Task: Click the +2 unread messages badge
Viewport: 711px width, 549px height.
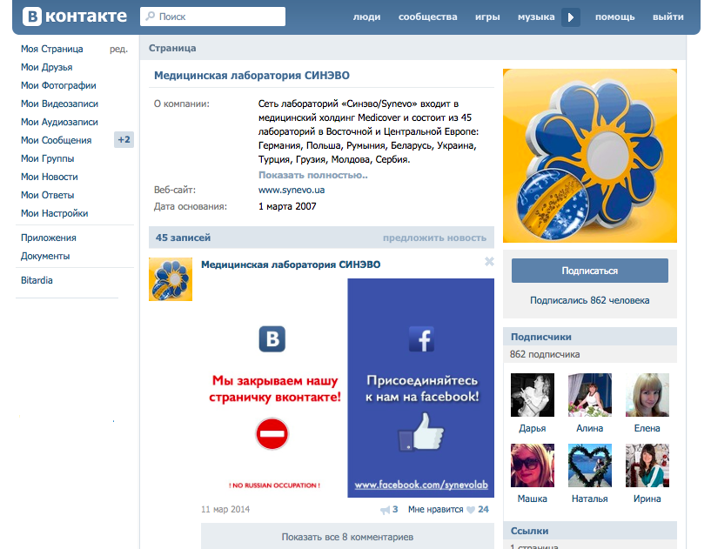Action: tap(124, 140)
